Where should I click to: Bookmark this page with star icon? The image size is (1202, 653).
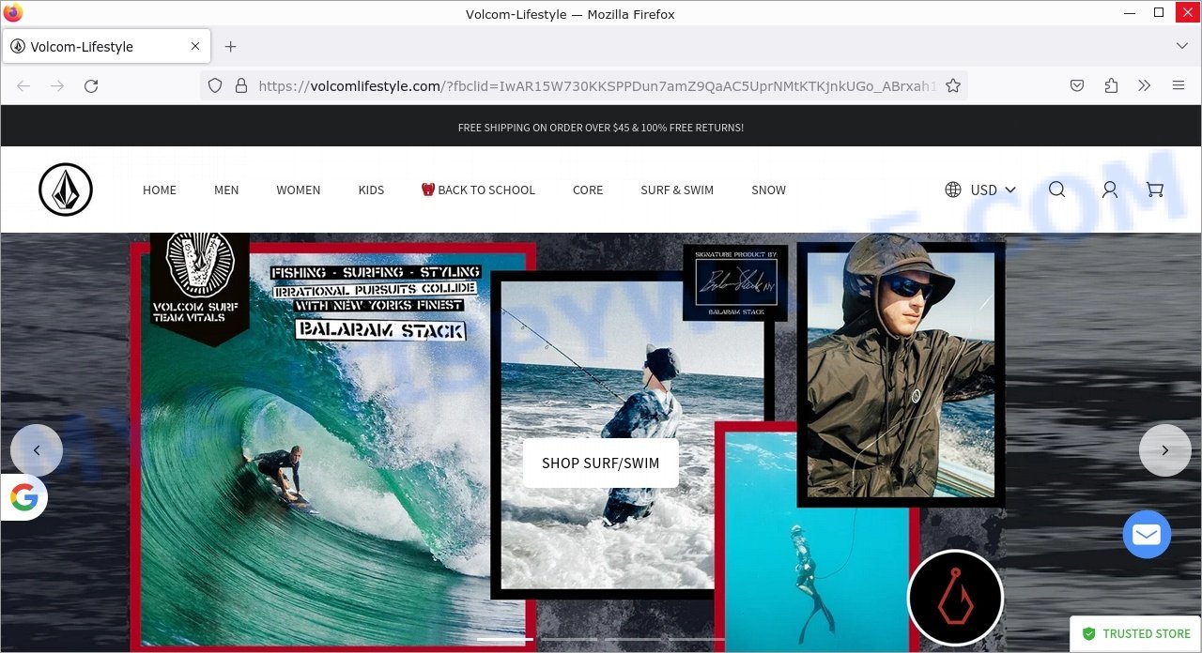(x=953, y=85)
